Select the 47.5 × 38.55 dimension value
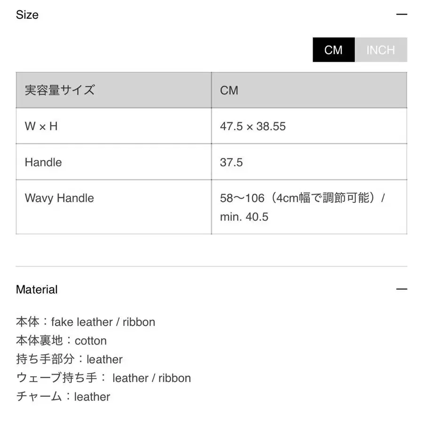423x423 pixels. pos(253,126)
